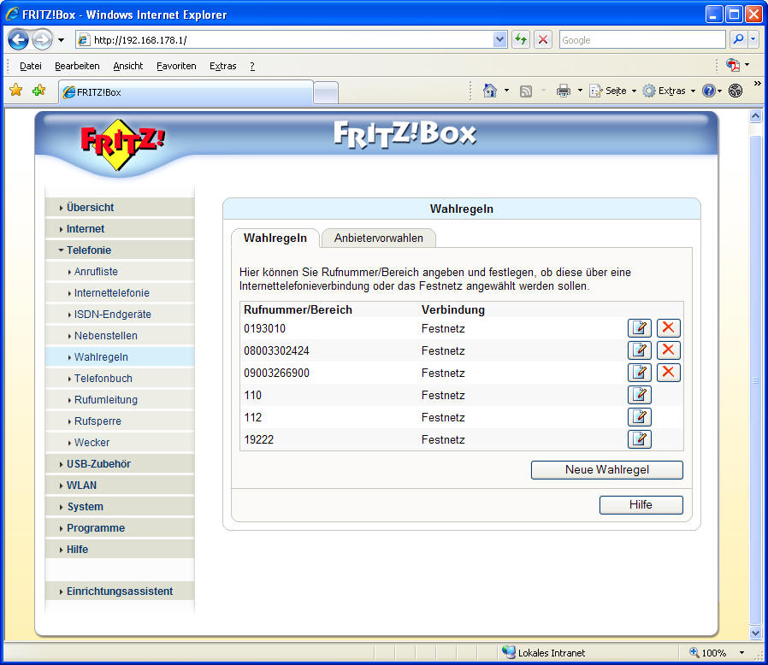The width and height of the screenshot is (768, 665).
Task: Delete the 0193010 dialing rule
Action: [668, 328]
